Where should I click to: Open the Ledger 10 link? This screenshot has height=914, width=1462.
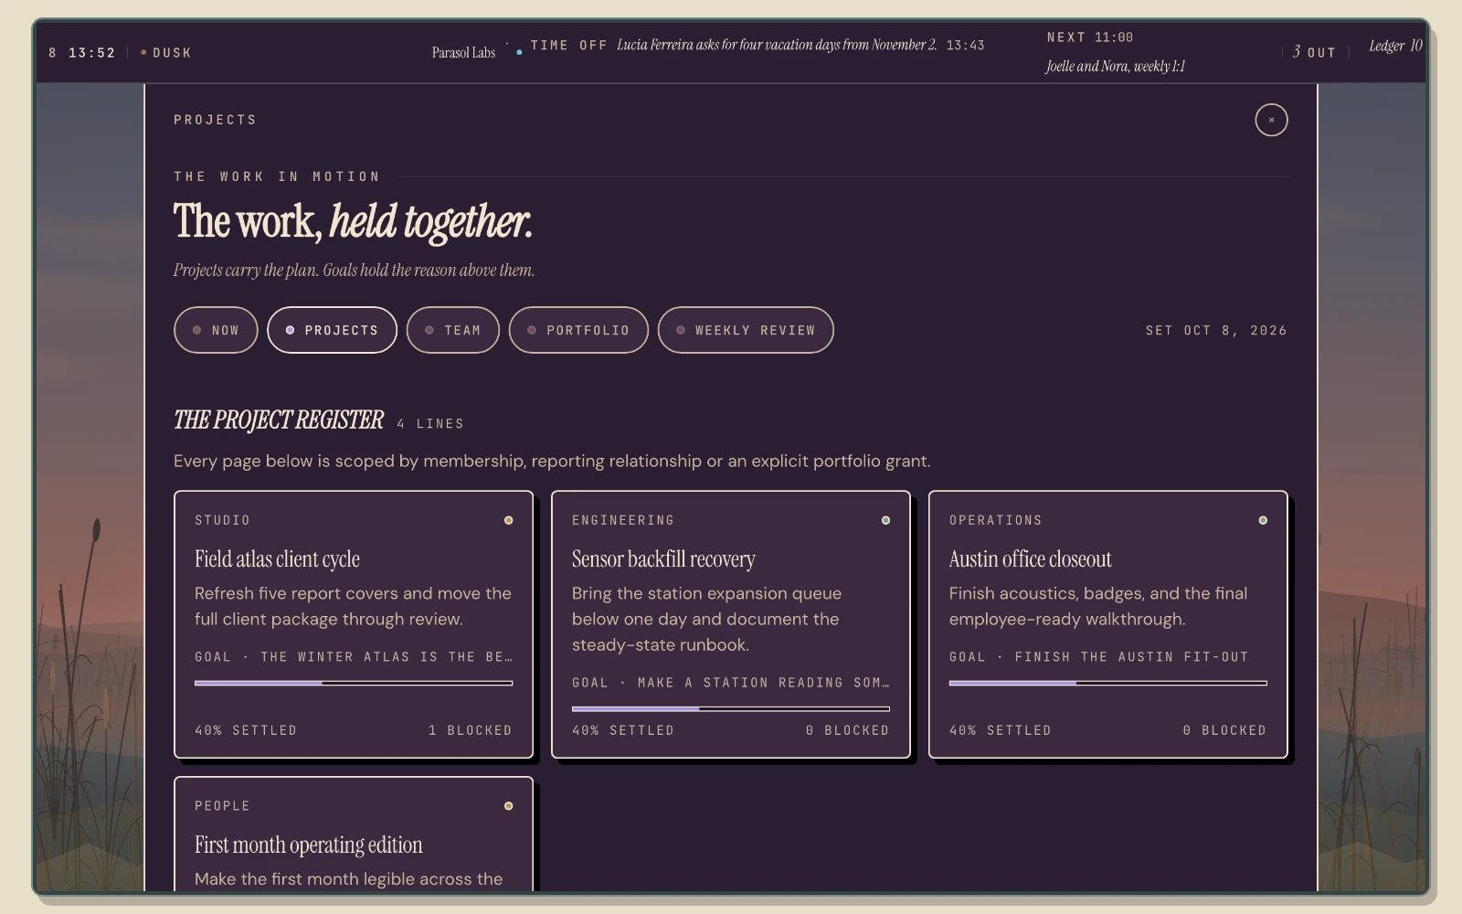1395,46
